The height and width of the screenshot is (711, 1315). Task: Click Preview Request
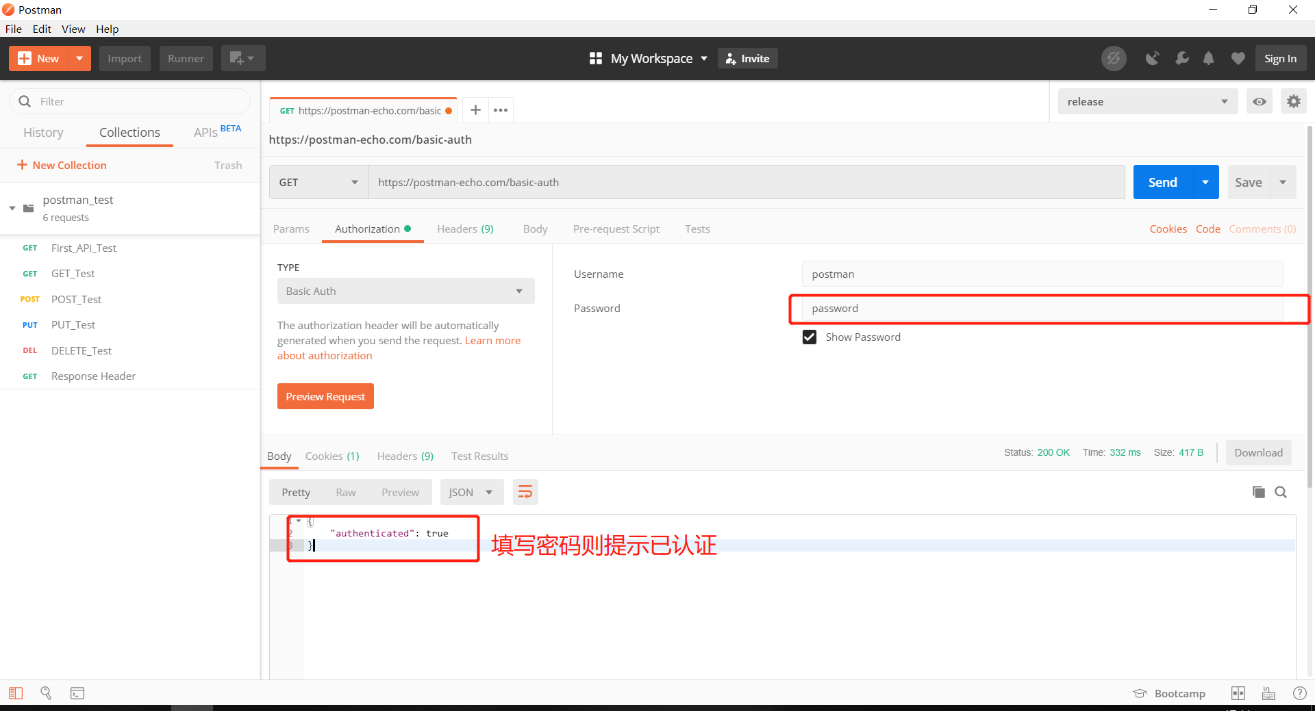pyautogui.click(x=325, y=396)
